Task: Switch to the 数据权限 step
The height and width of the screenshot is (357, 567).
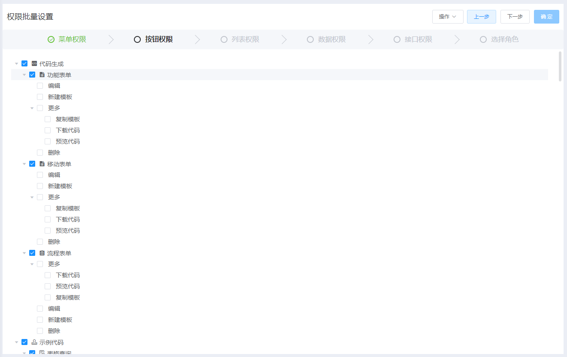Action: pos(331,39)
